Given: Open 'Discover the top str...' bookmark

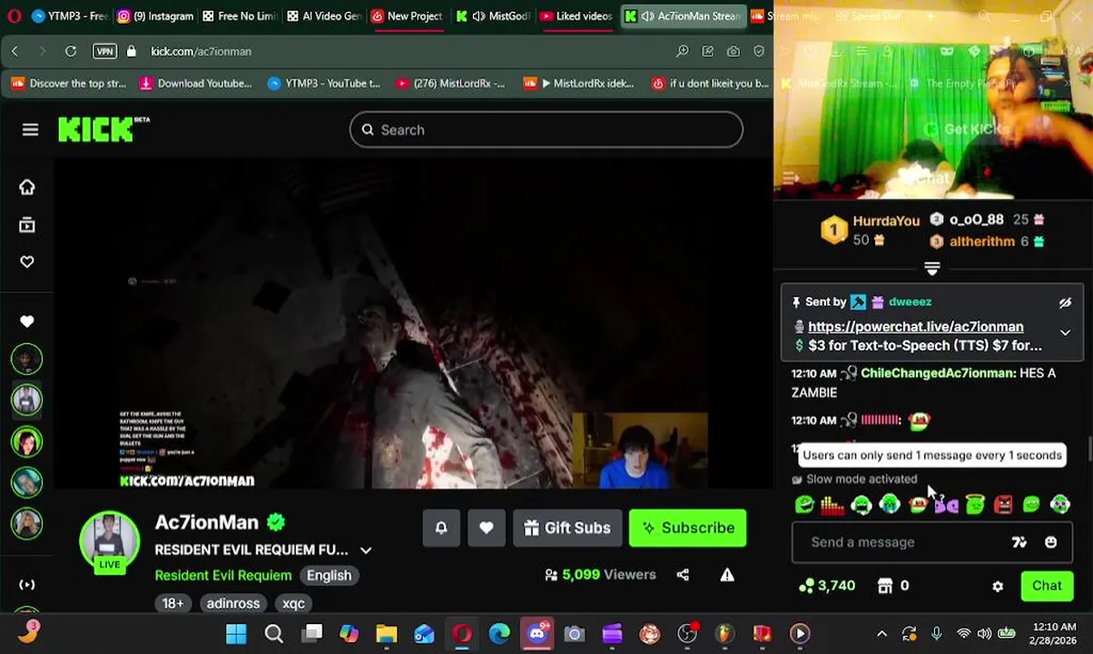Looking at the screenshot, I should [68, 84].
